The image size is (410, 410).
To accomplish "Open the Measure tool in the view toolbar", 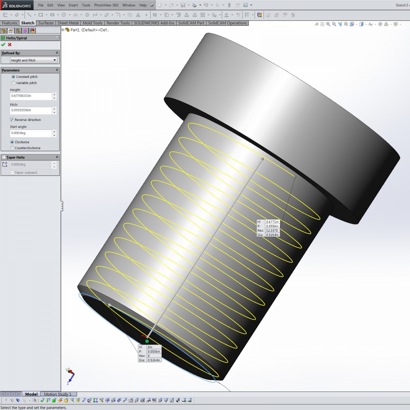I will pyautogui.click(x=317, y=25).
